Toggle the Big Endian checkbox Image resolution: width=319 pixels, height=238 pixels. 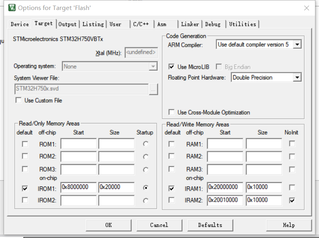click(x=219, y=67)
